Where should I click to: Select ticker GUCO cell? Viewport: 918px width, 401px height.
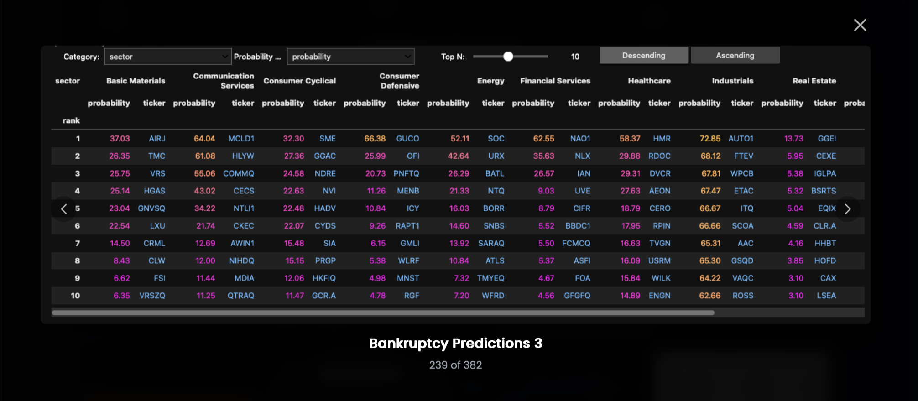[407, 139]
